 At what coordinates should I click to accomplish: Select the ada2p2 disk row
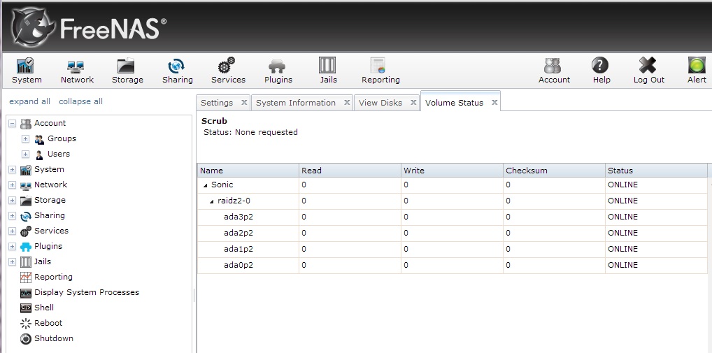(x=453, y=233)
